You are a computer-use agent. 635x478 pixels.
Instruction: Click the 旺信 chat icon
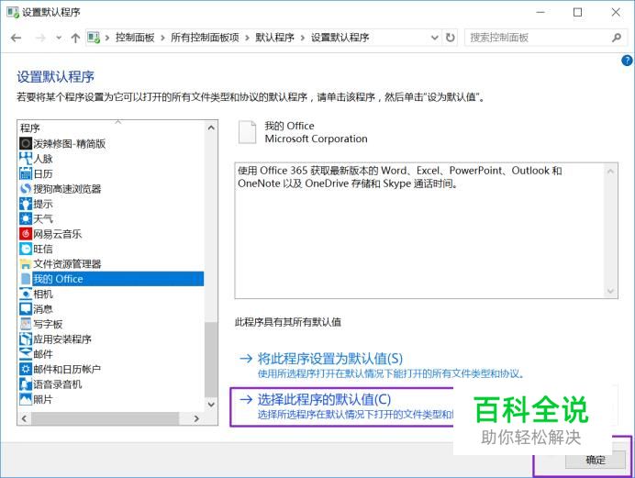(26, 249)
